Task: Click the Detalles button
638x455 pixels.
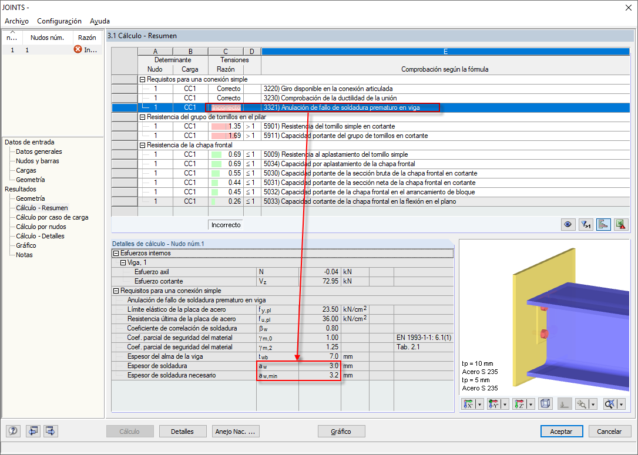Action: click(x=182, y=432)
